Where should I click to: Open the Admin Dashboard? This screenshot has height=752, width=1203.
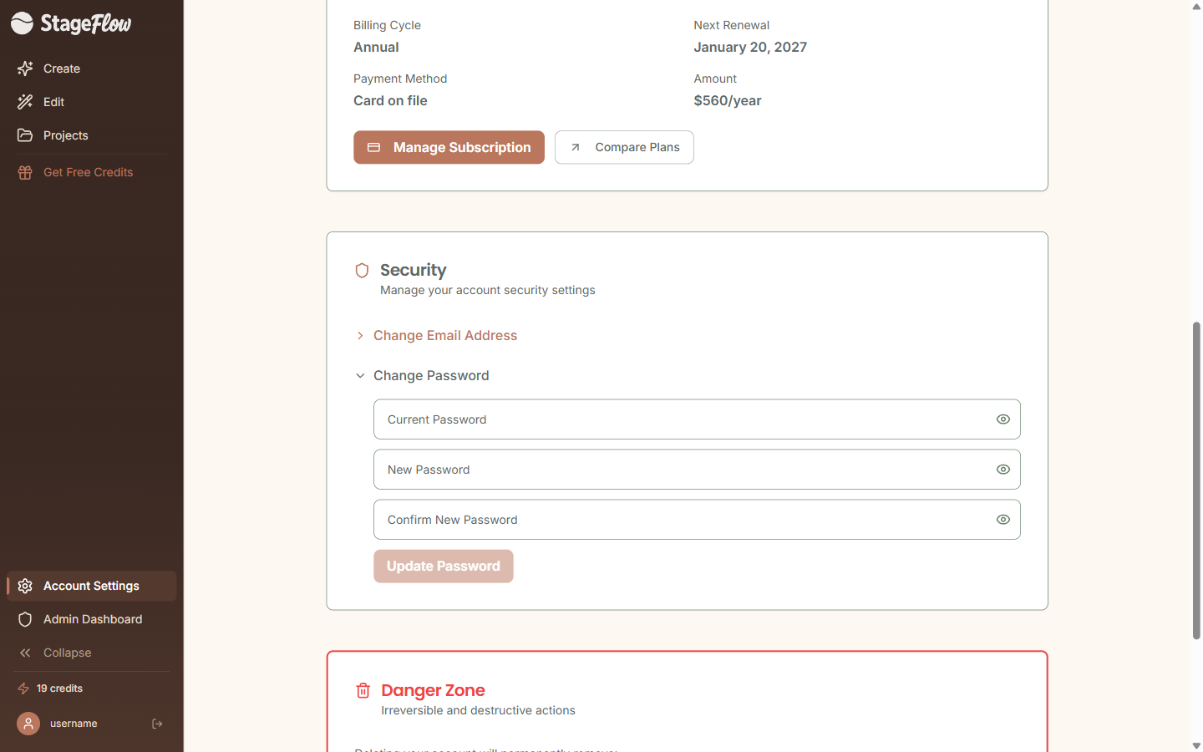(92, 619)
